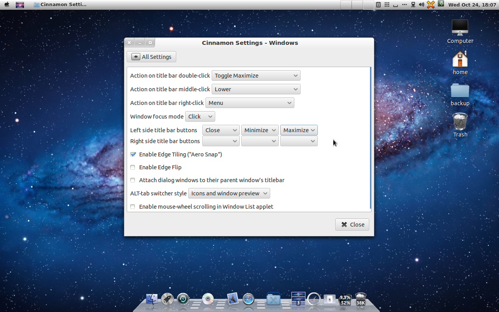
Task: Click the CD disc icon in the dock
Action: pos(208,299)
